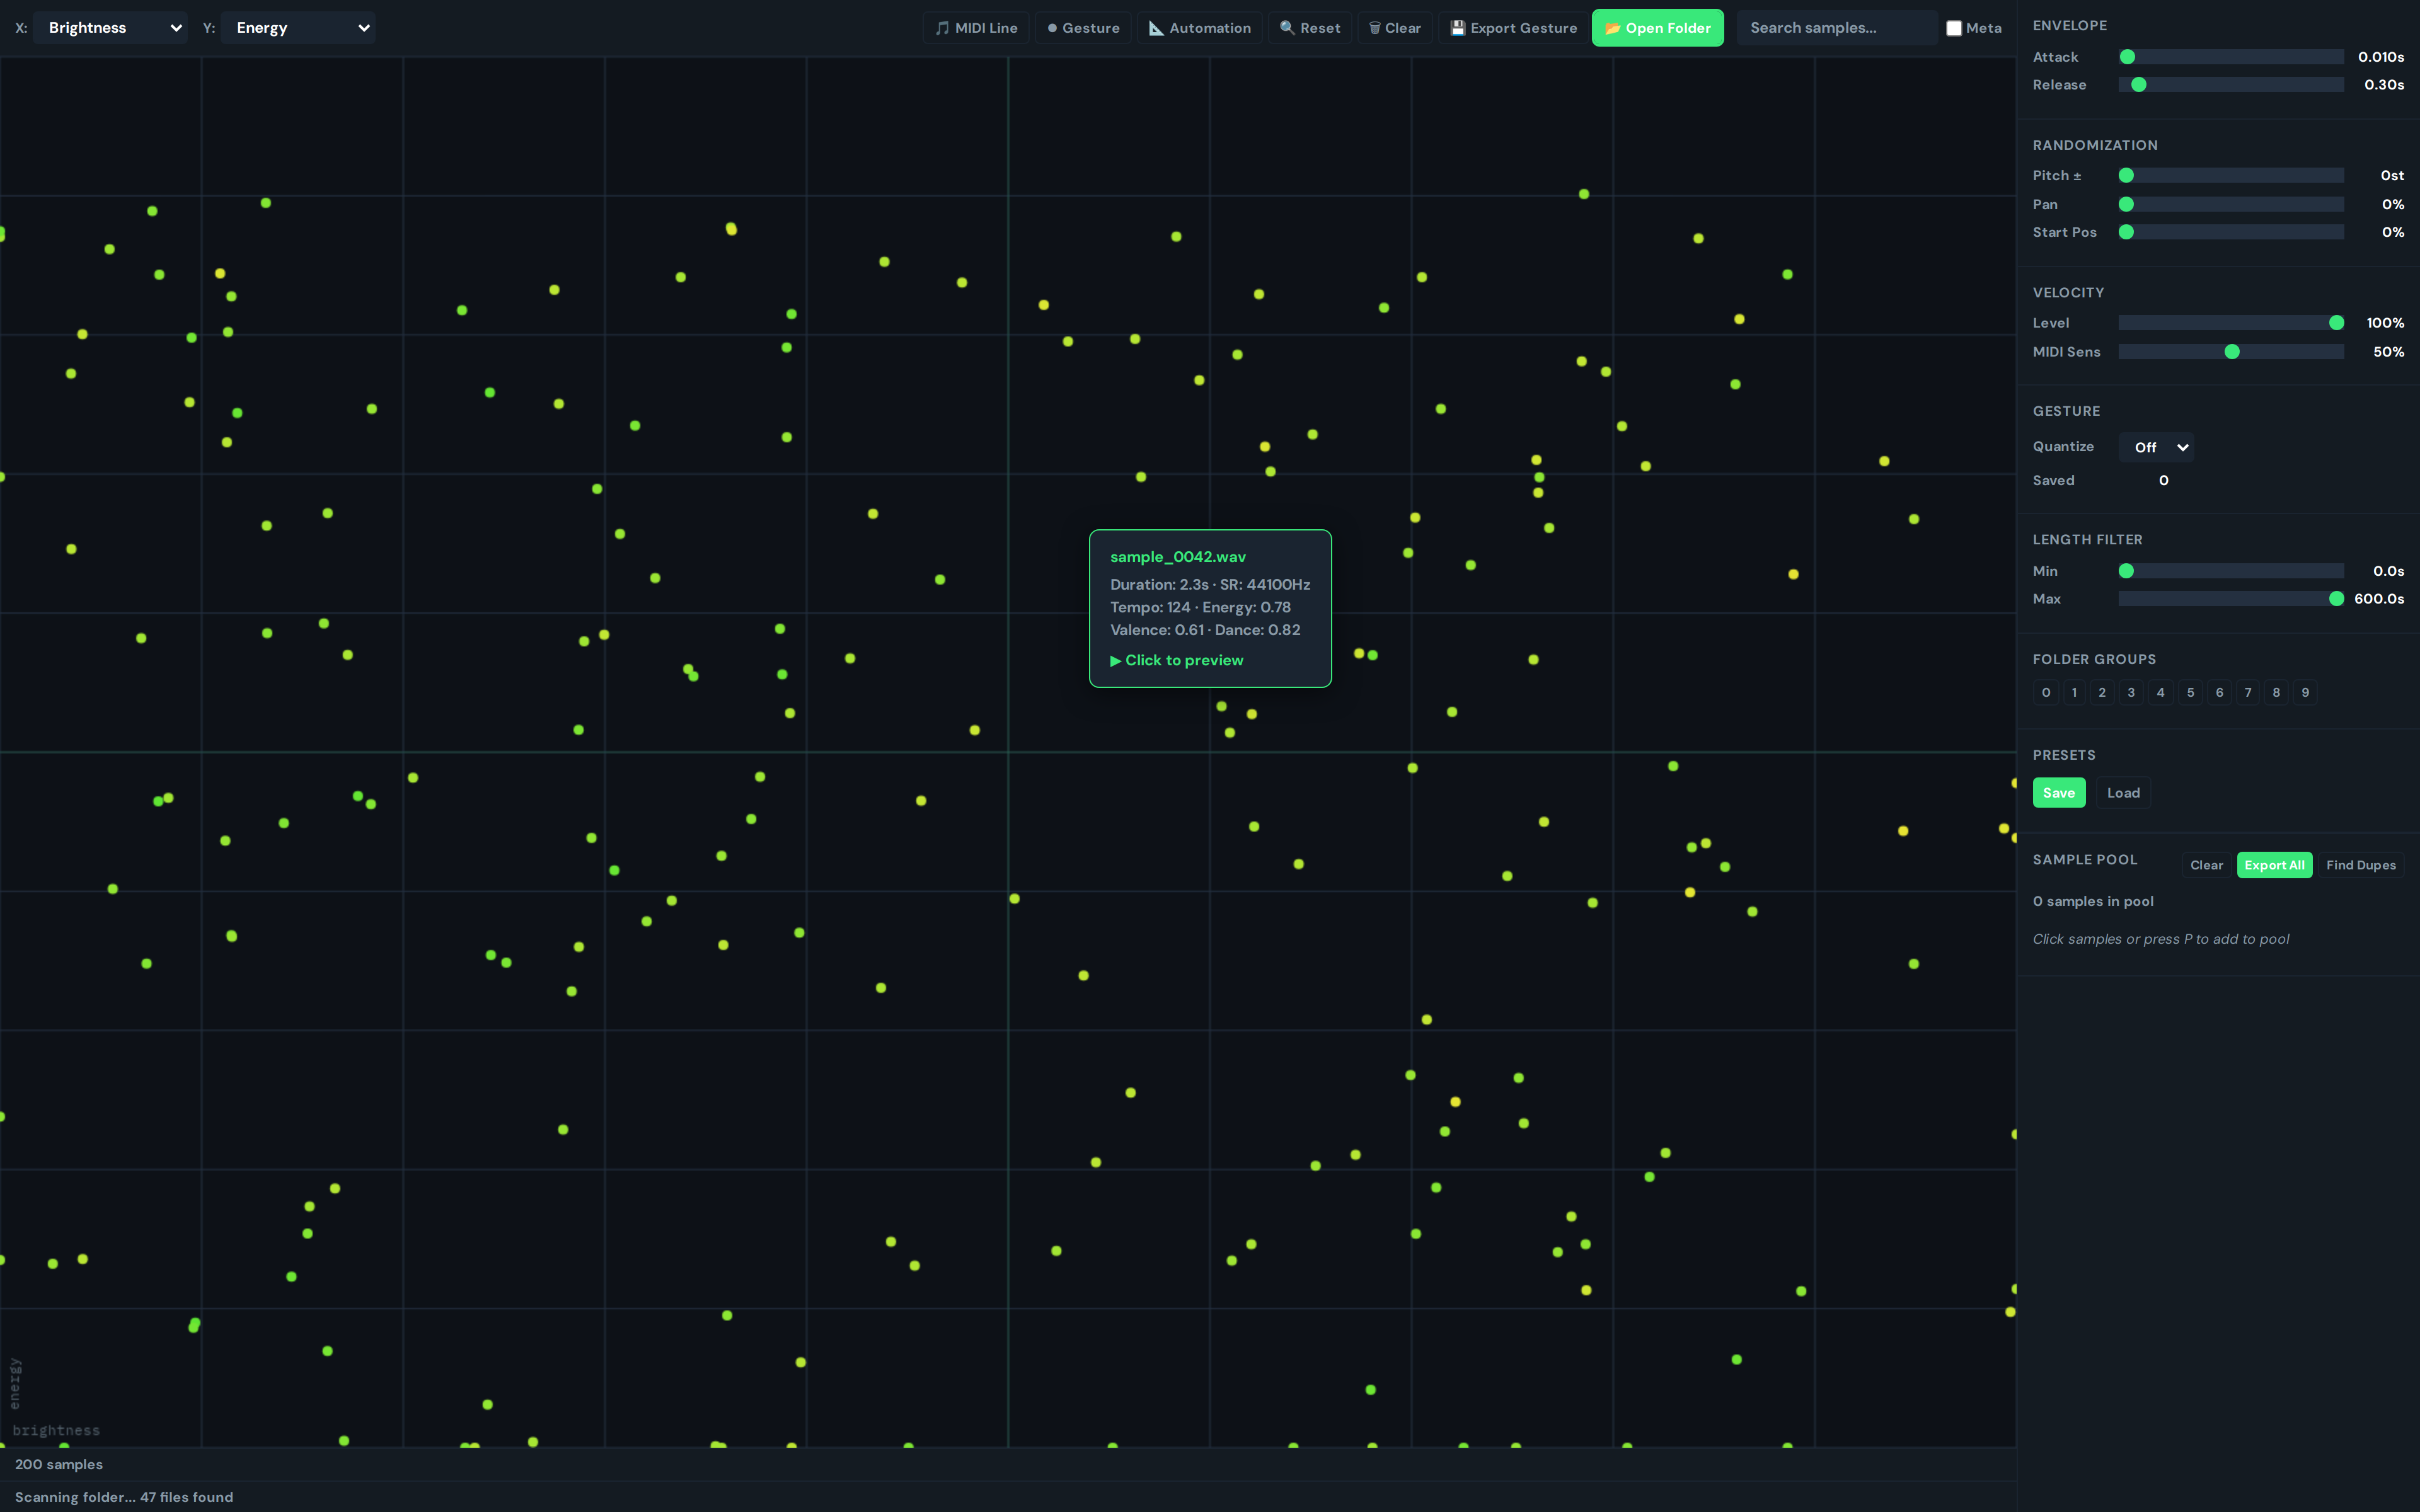Clear the sample pool

coord(2206,865)
